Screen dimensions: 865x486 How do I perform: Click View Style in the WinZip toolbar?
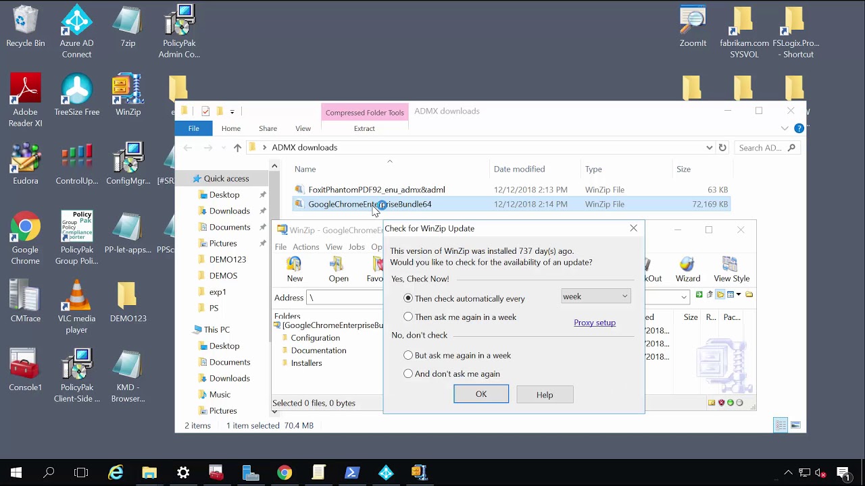(x=731, y=270)
